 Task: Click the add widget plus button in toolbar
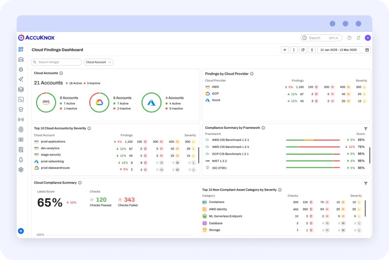click(x=284, y=50)
